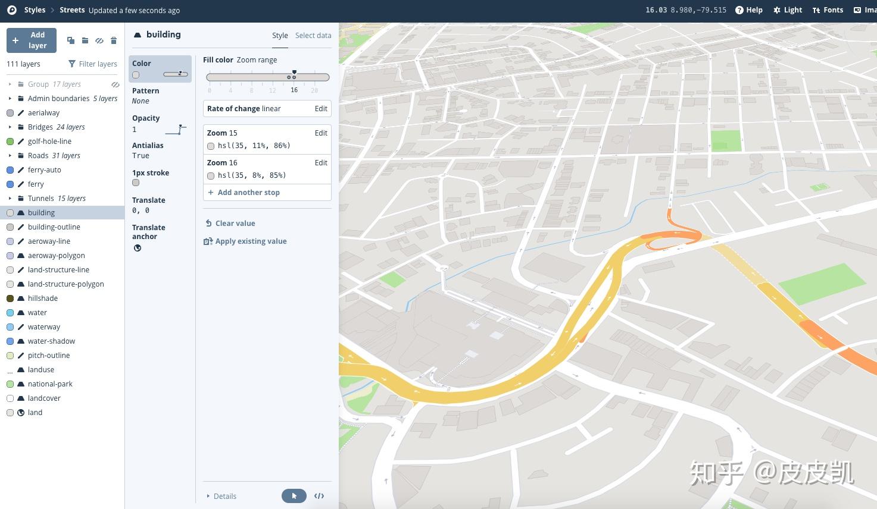
Task: Switch to the Select data tab
Action: click(x=313, y=35)
